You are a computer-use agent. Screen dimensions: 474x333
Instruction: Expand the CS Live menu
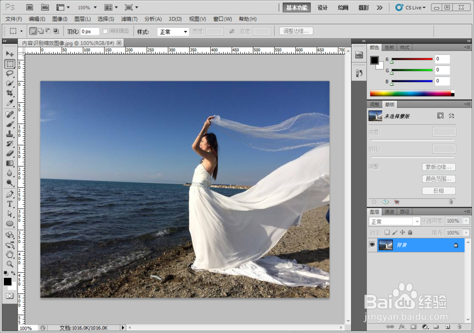pos(410,8)
